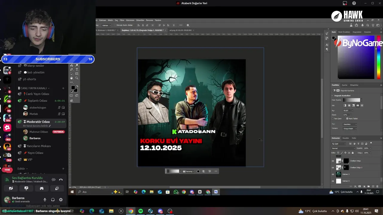Viewport: 383px width, 215px height.
Task: Open the Hazır Ayarlar gradient preset dropdown
Action: (x=361, y=100)
